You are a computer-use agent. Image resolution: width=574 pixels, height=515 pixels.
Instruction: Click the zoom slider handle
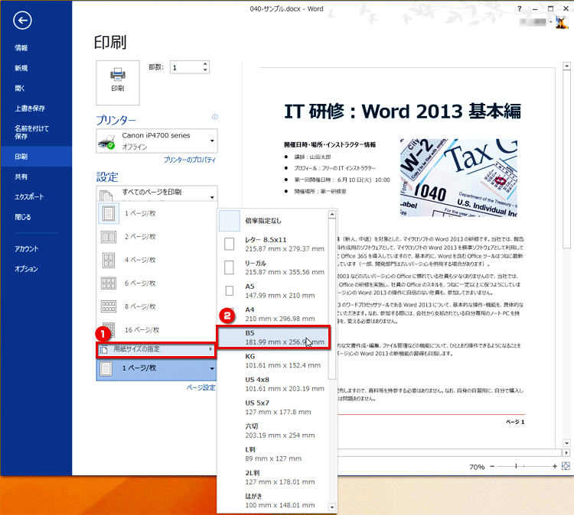pos(516,466)
